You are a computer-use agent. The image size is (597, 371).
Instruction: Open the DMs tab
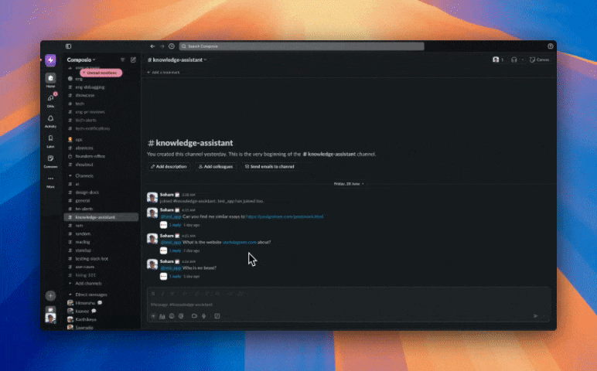click(x=50, y=100)
